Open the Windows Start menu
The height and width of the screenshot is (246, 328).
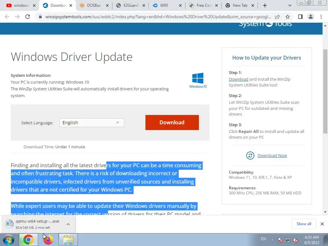coord(9,240)
